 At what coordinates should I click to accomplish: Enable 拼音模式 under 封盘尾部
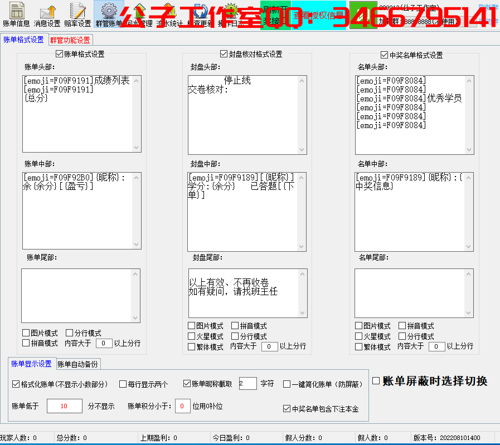point(235,326)
